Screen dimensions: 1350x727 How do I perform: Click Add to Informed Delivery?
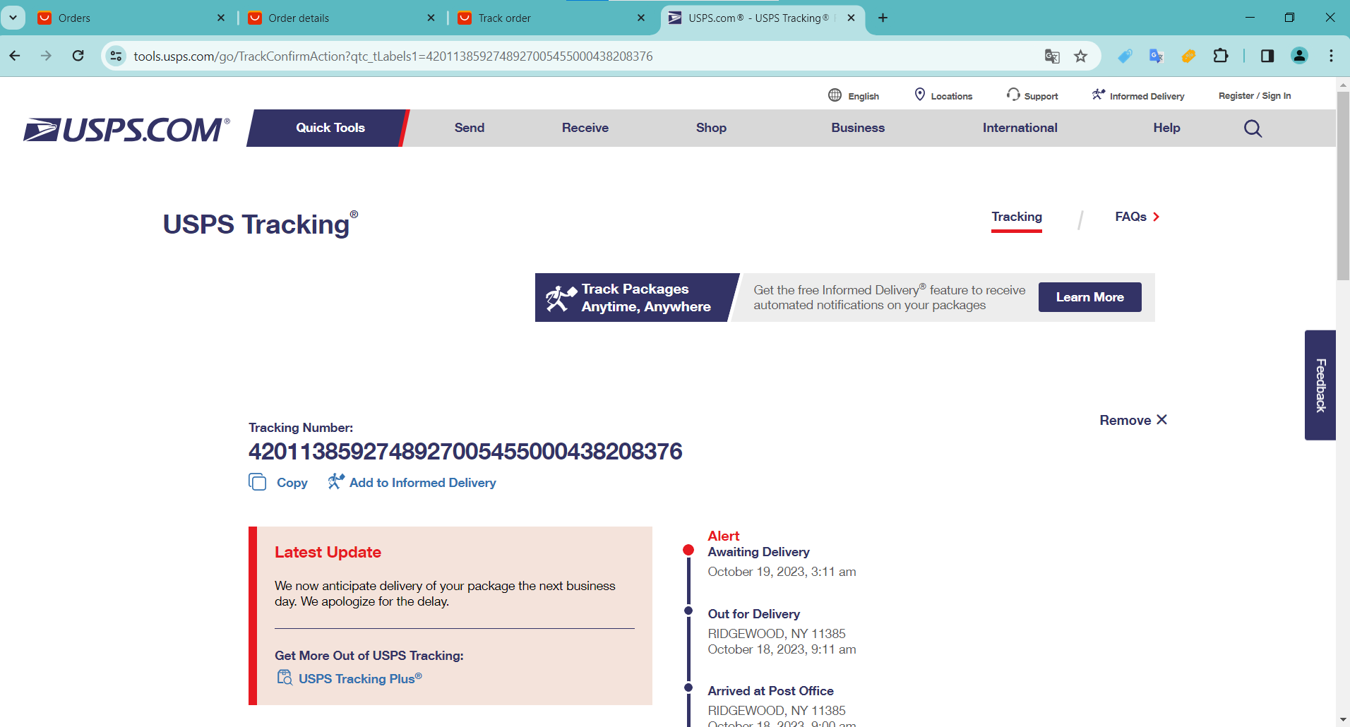[x=412, y=482]
